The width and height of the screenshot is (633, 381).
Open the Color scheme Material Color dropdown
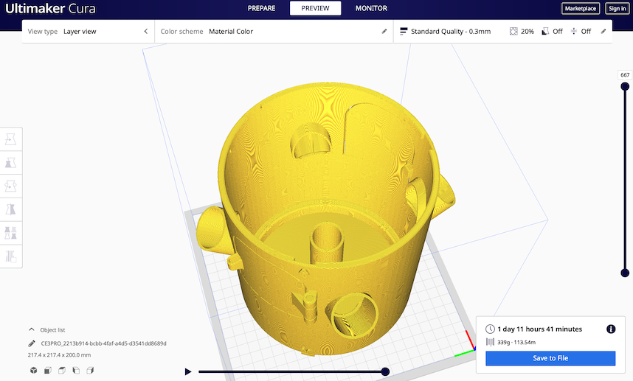pyautogui.click(x=274, y=32)
